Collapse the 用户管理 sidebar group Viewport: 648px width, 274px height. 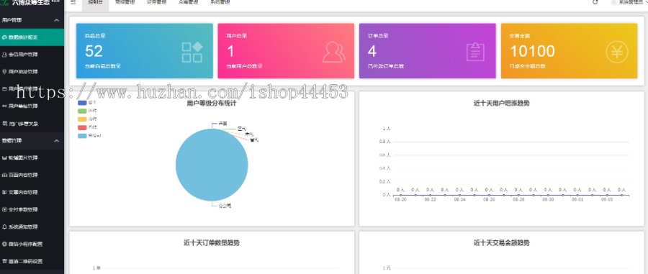[32, 20]
